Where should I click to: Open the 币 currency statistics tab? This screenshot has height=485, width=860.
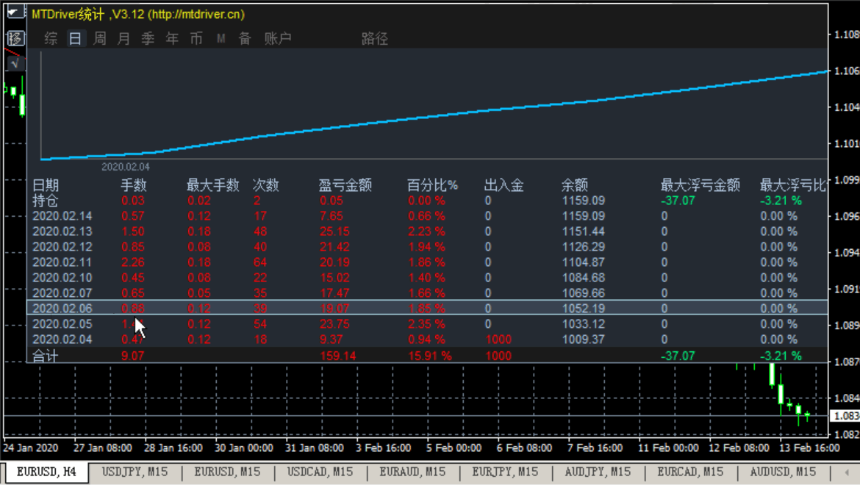coord(196,38)
